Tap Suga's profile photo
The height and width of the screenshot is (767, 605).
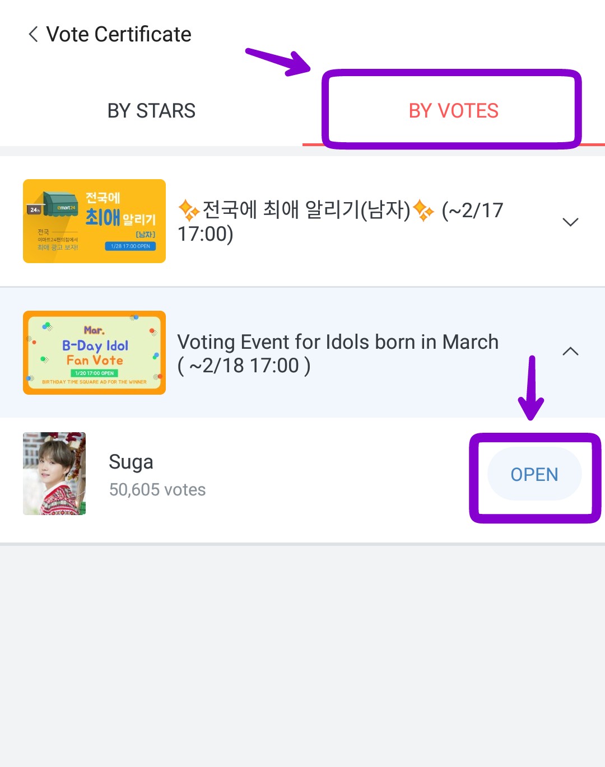tap(54, 474)
